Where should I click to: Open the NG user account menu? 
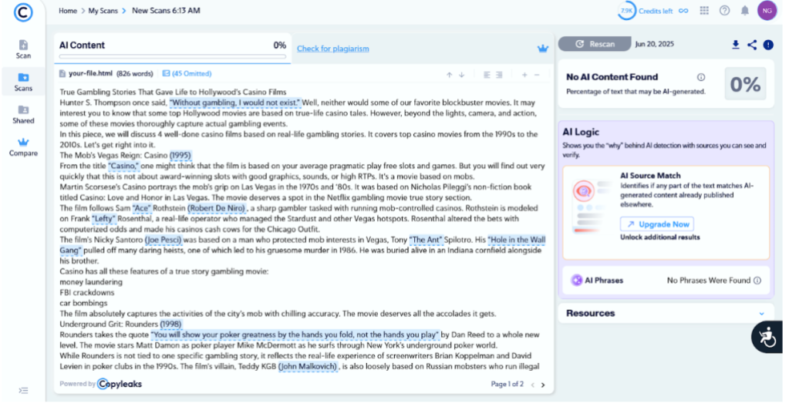tap(766, 11)
